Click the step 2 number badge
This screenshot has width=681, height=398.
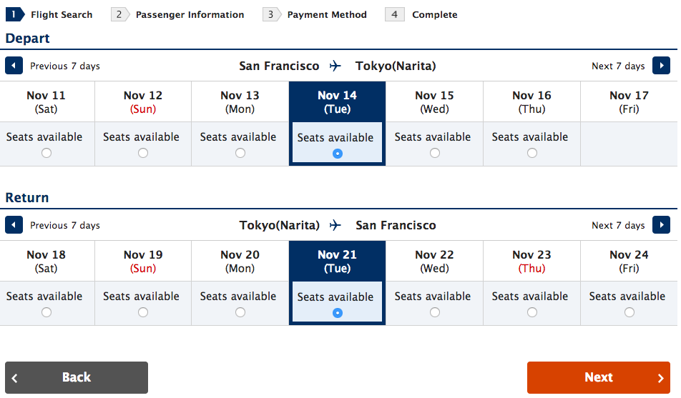coord(120,14)
